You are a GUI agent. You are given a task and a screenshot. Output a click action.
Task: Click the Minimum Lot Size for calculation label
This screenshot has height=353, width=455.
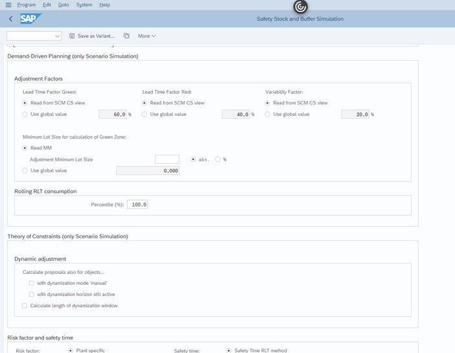[74, 137]
